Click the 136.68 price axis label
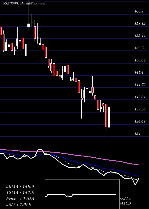This screenshot has width=149, height=209. [x=140, y=122]
